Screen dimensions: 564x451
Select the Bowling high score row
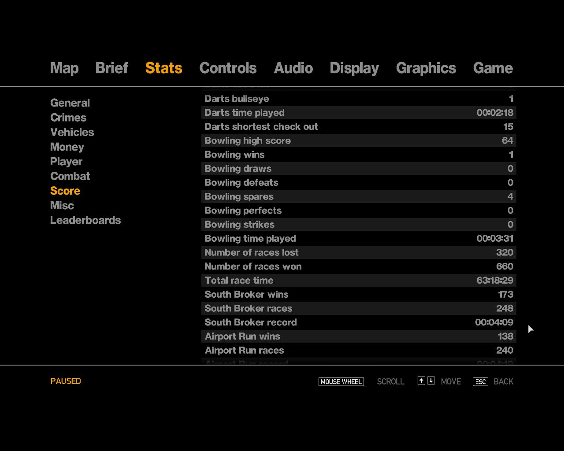[359, 140]
